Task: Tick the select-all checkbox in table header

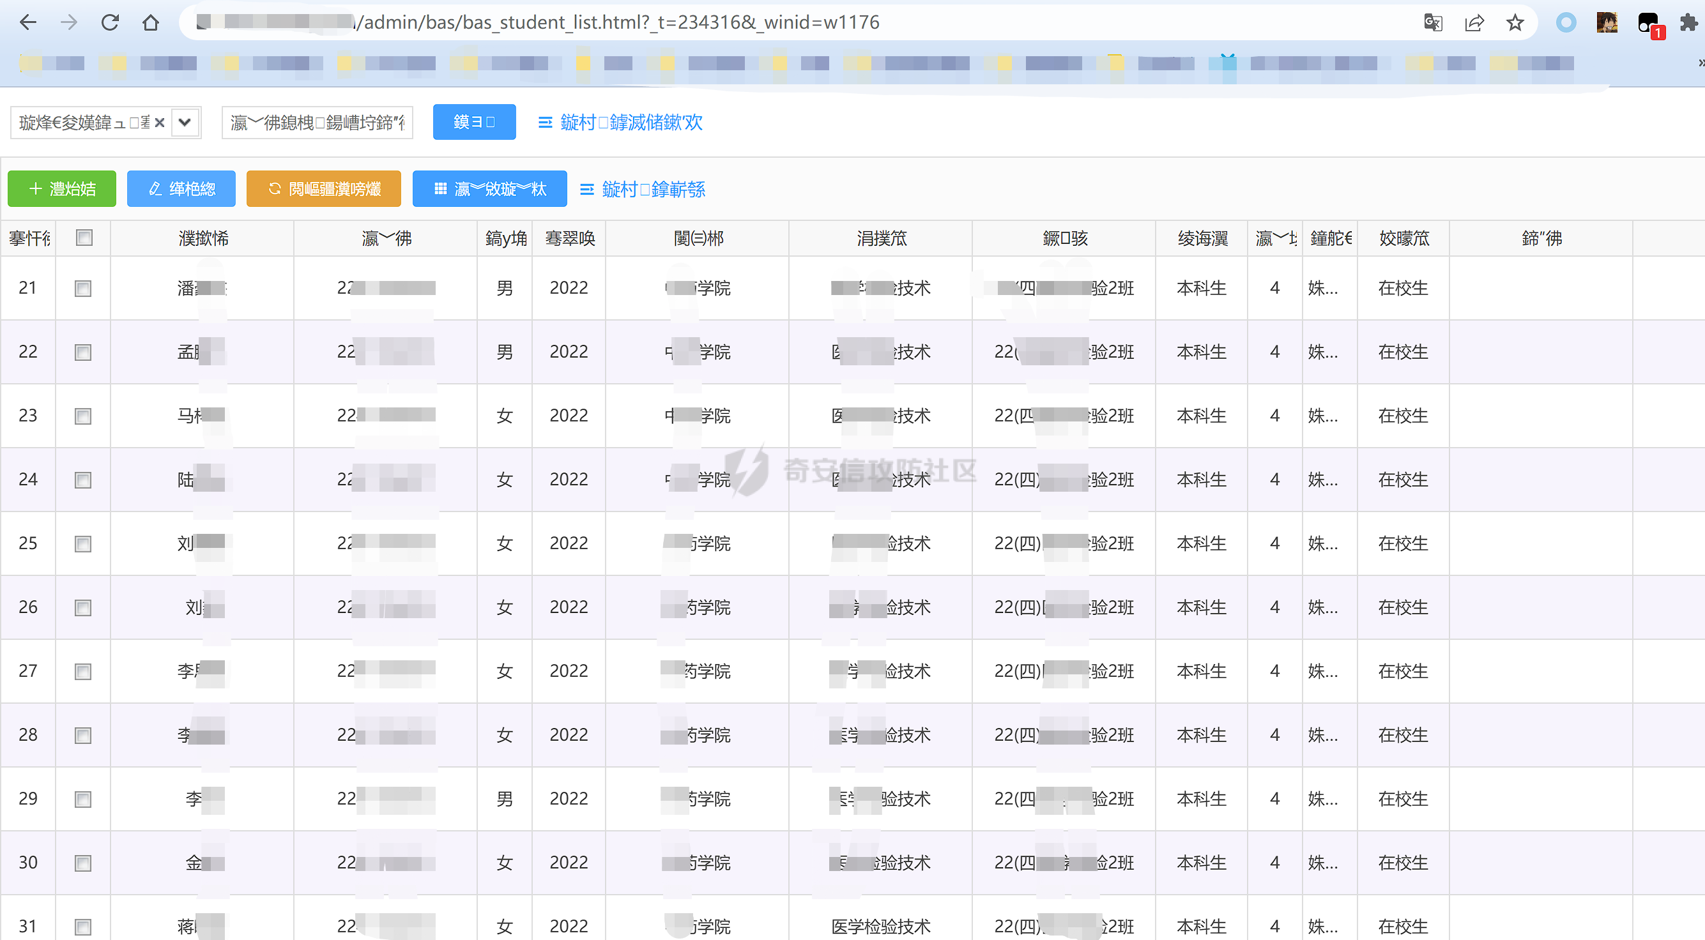Action: [x=84, y=238]
